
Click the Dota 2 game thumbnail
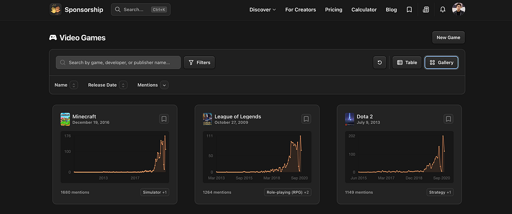350,119
